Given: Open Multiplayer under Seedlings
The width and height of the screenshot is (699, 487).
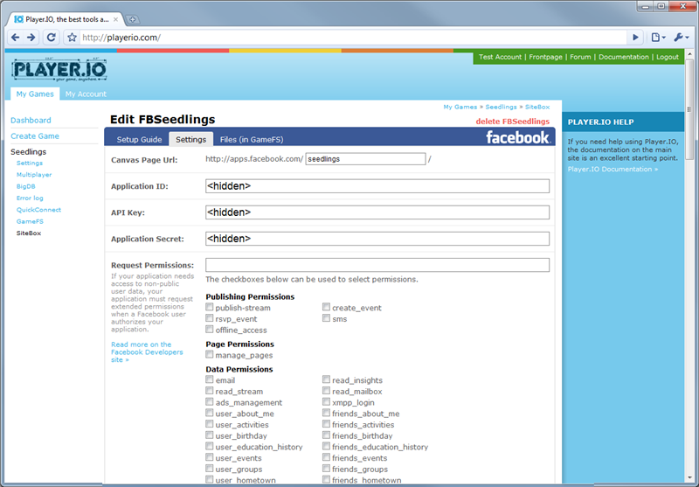Looking at the screenshot, I should tap(34, 175).
